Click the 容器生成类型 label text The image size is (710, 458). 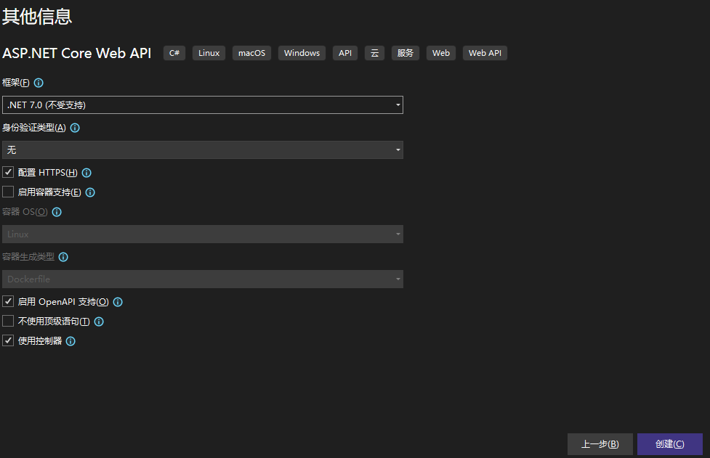pyautogui.click(x=28, y=257)
